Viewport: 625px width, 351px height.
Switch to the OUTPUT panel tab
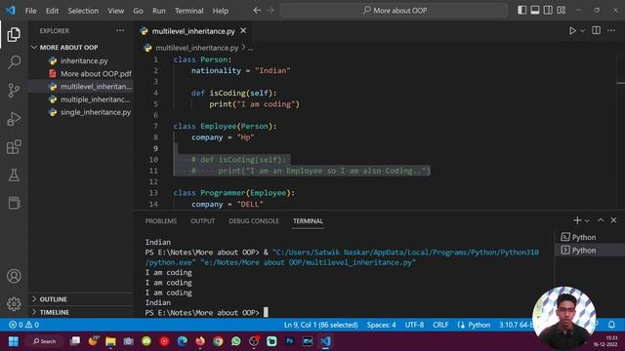click(202, 221)
